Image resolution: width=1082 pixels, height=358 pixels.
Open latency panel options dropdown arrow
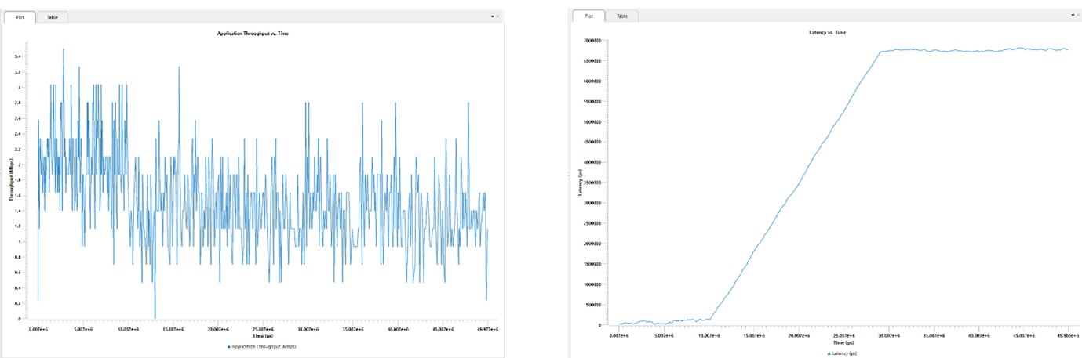coord(1071,16)
